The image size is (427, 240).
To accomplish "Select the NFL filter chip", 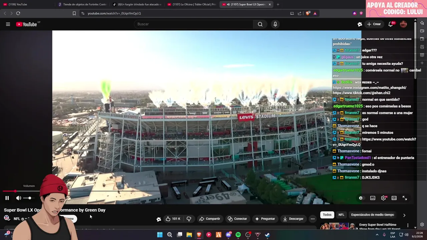I will 341,215.
